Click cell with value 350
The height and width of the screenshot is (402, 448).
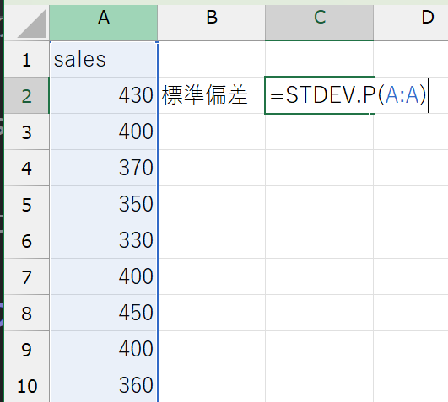[104, 204]
